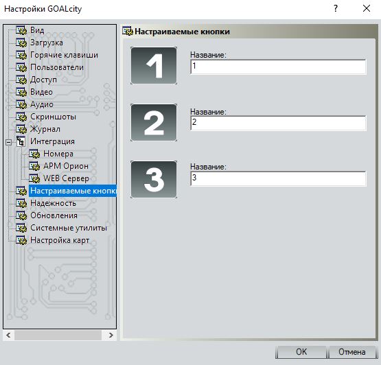
Task: Go to WEB Сервер integration settings
Action: tap(66, 178)
